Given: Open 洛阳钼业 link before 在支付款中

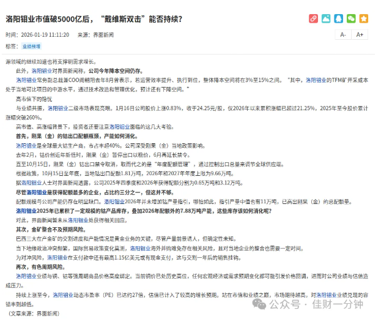Looking at the screenshot, I should click(x=57, y=258).
